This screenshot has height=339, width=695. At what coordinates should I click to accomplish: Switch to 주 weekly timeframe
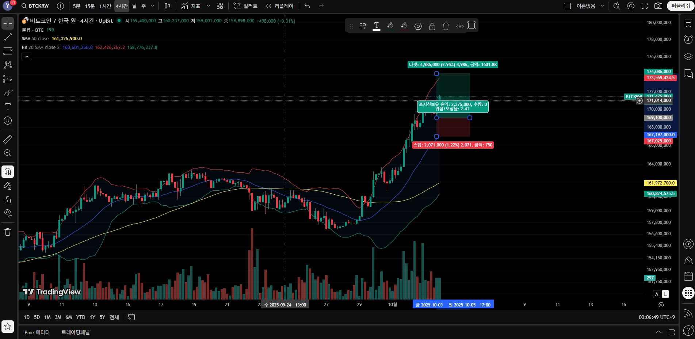coord(144,6)
